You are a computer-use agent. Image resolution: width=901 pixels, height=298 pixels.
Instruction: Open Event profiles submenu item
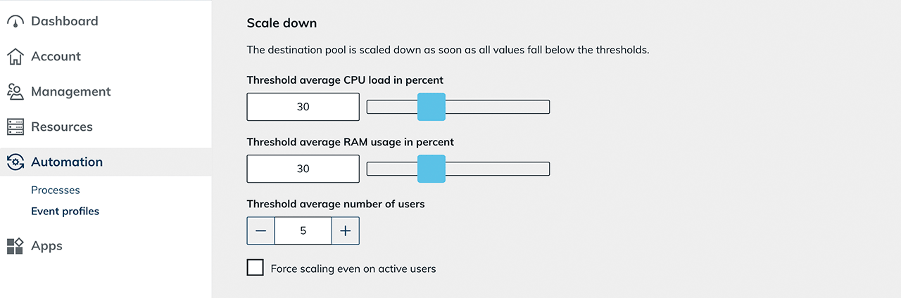tap(65, 212)
